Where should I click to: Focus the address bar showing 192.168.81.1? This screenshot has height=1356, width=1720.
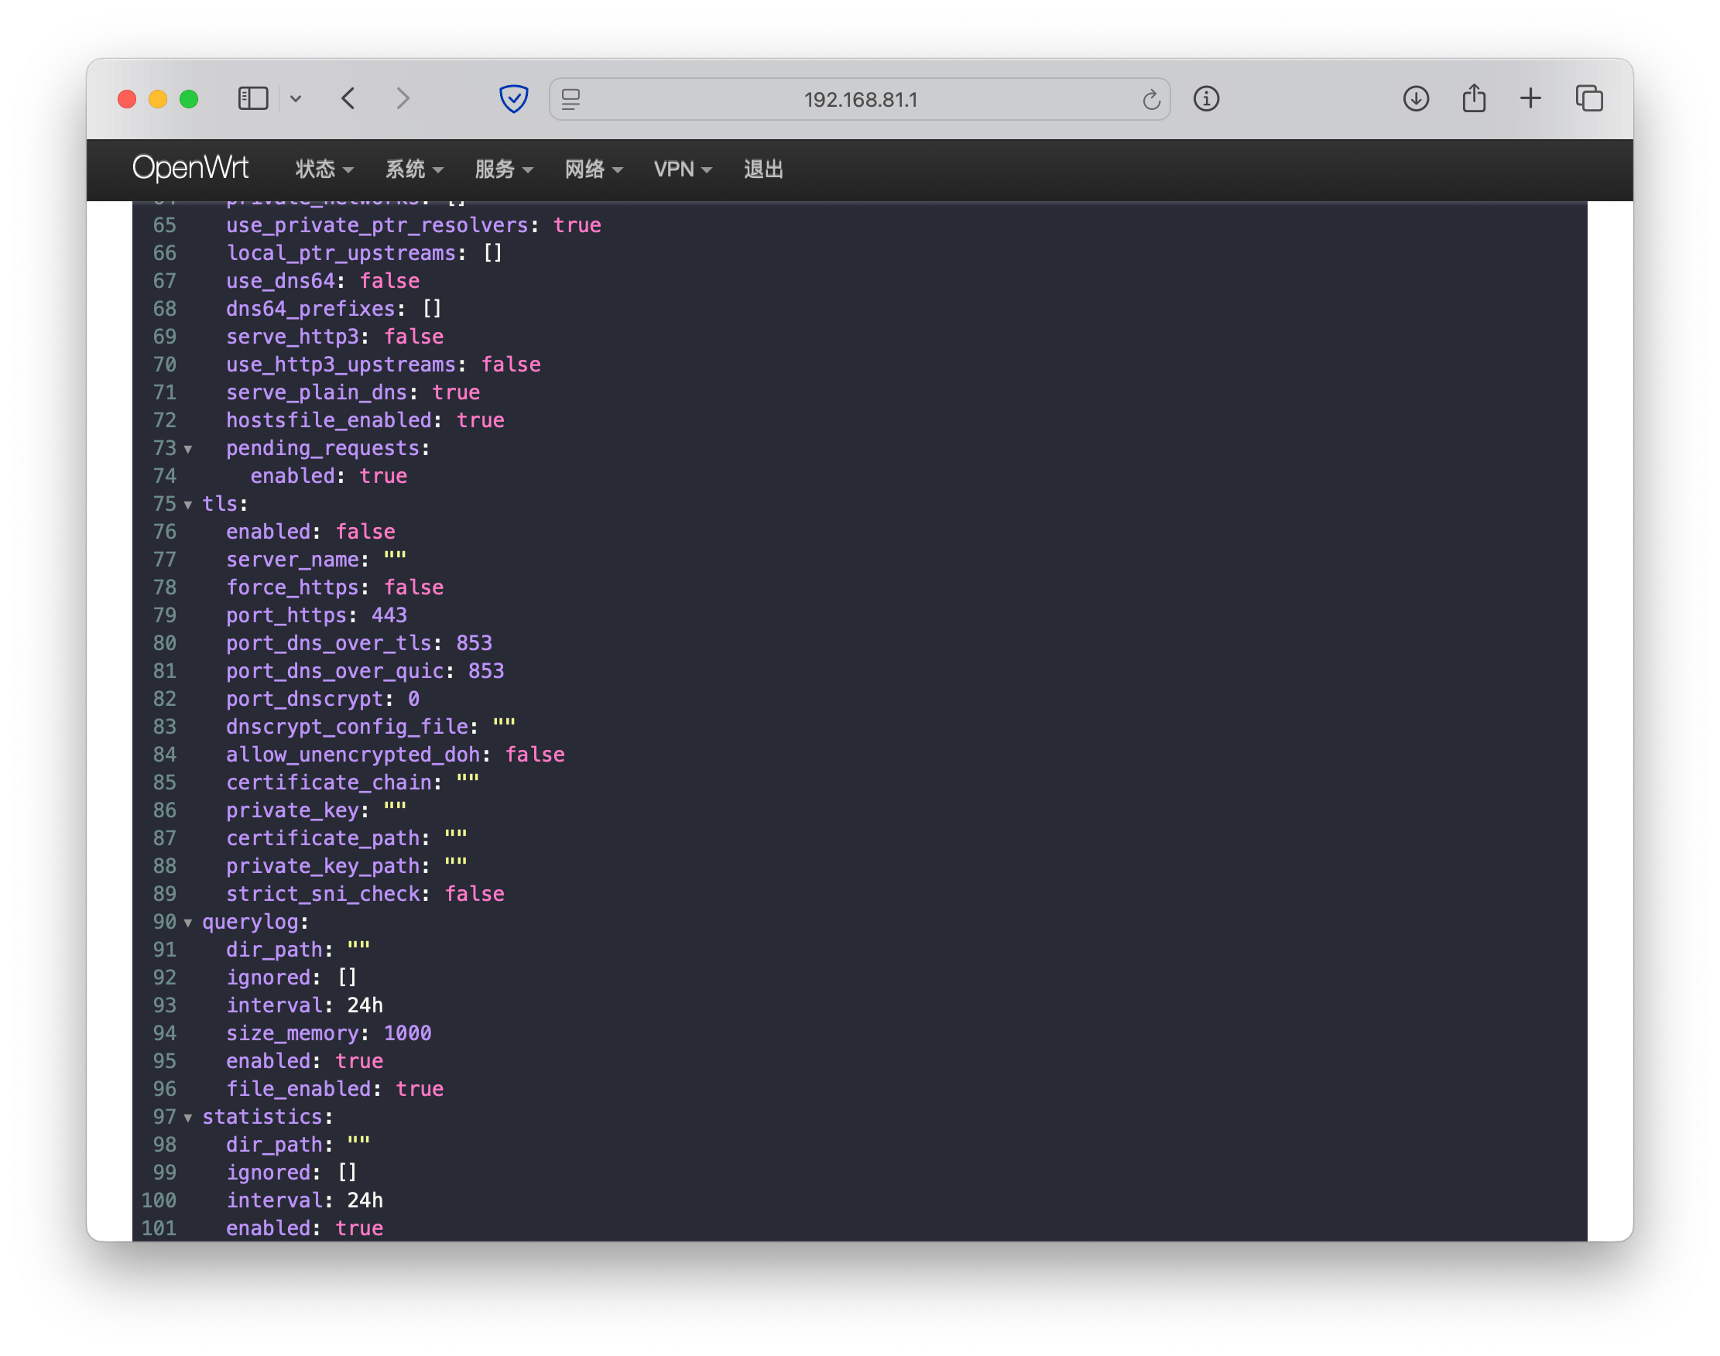[860, 99]
